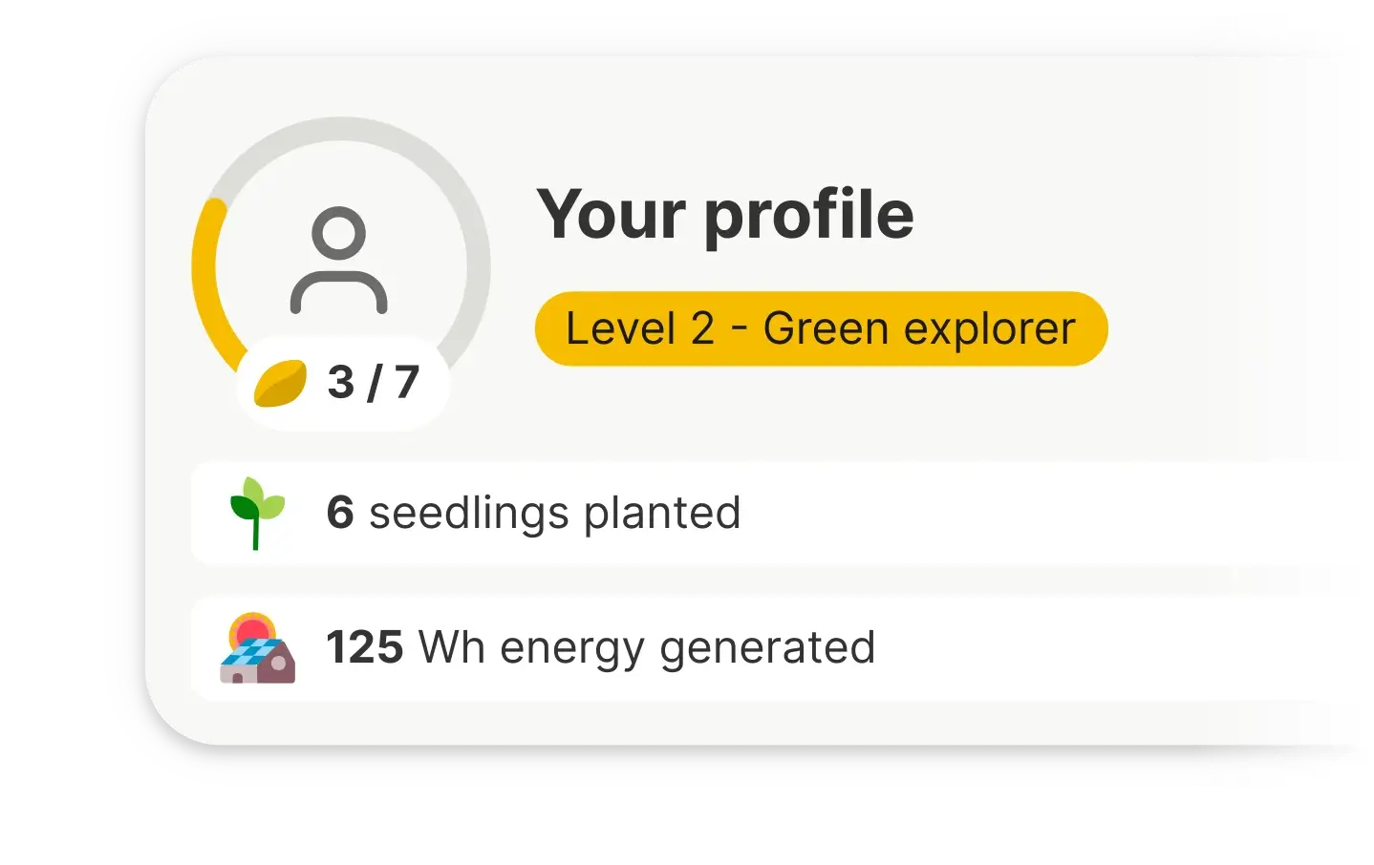
Task: Click the '3 / 7' progress text
Action: tap(374, 383)
